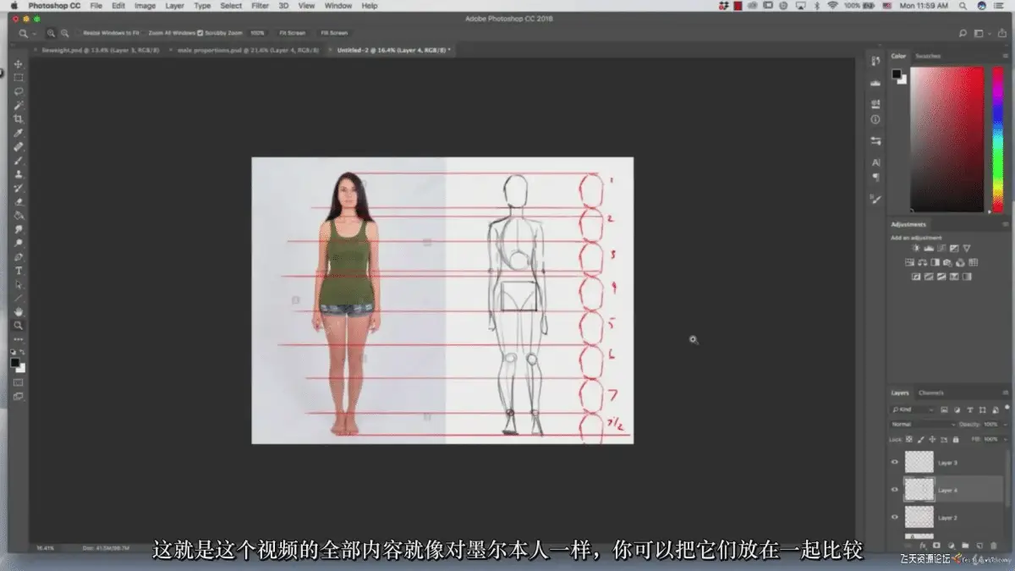Click the foreground color swatch in Color panel
This screenshot has height=571, width=1015.
[x=896, y=74]
